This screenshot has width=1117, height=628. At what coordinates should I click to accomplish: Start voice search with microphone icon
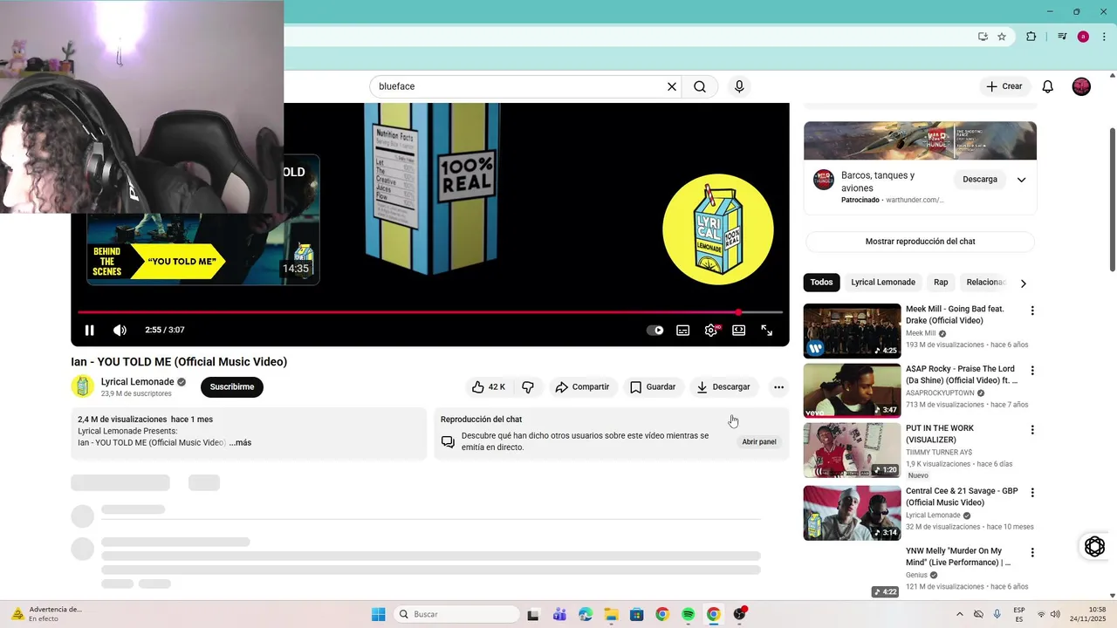click(739, 87)
